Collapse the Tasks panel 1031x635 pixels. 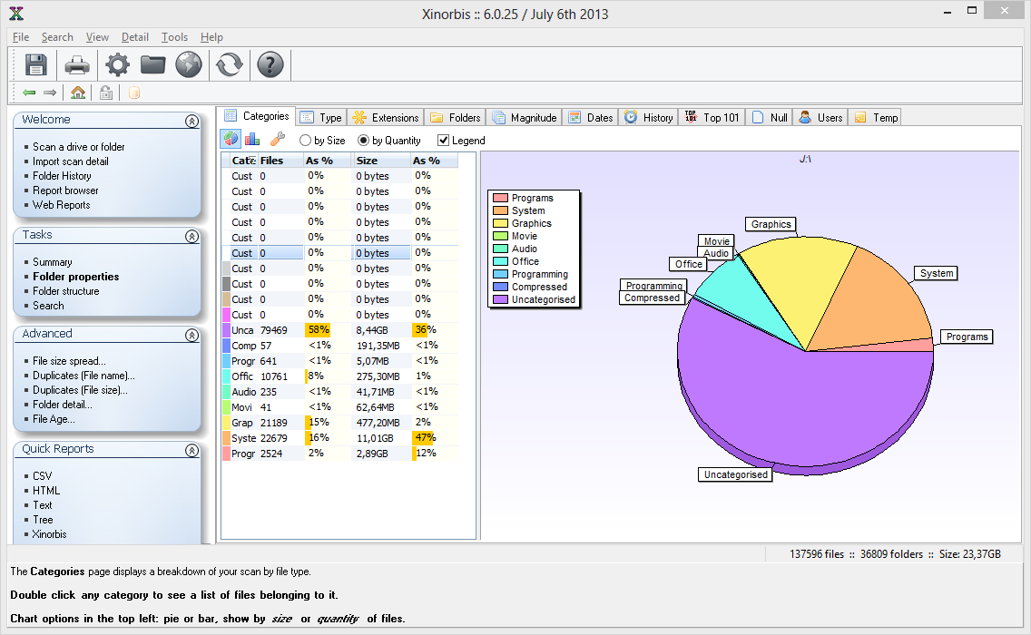coord(191,236)
